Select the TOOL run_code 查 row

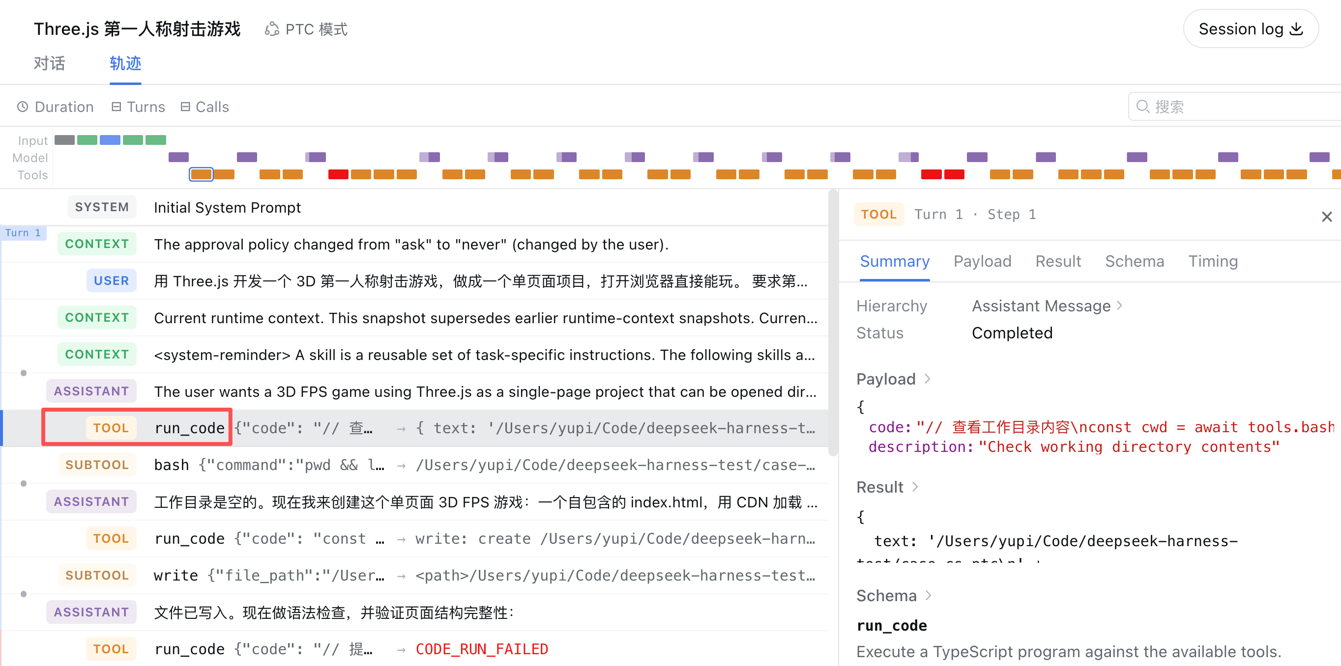(414, 428)
